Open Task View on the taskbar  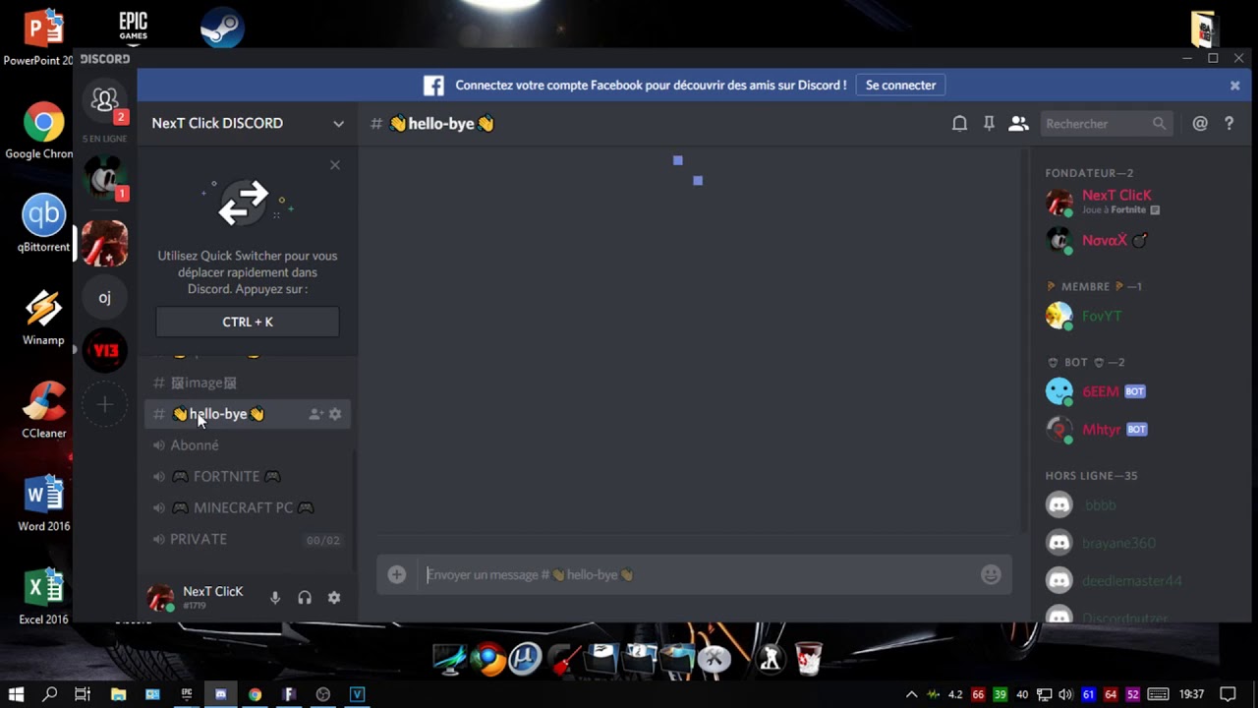pyautogui.click(x=83, y=694)
